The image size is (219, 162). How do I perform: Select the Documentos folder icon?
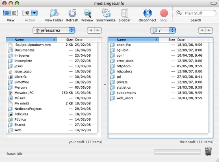coord(10,50)
